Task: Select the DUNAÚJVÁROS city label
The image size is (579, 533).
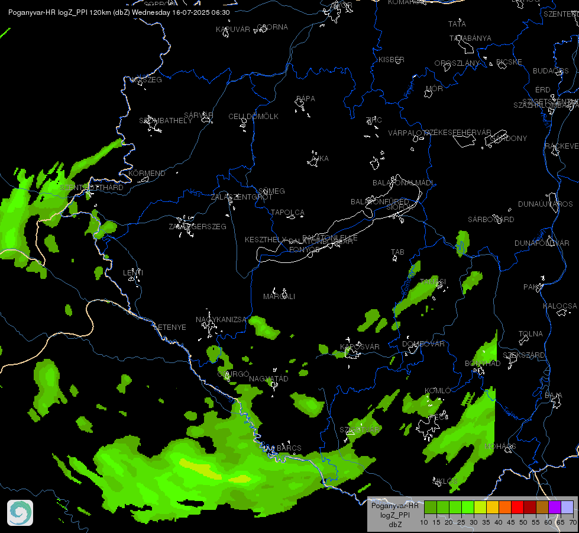Action: (x=545, y=204)
